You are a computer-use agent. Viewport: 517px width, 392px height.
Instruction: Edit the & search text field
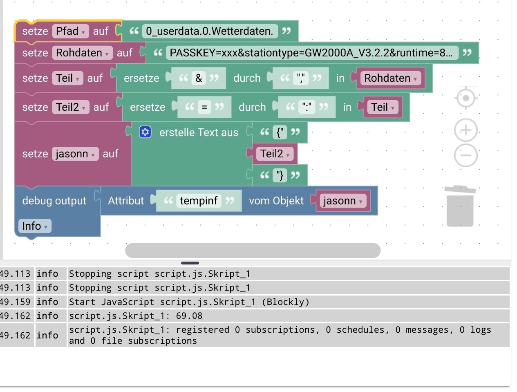[x=199, y=78]
